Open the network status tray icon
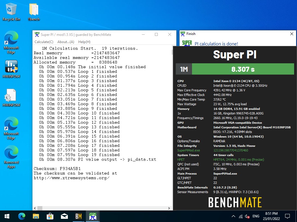Viewport: 297px width, 222px height. coord(240,216)
